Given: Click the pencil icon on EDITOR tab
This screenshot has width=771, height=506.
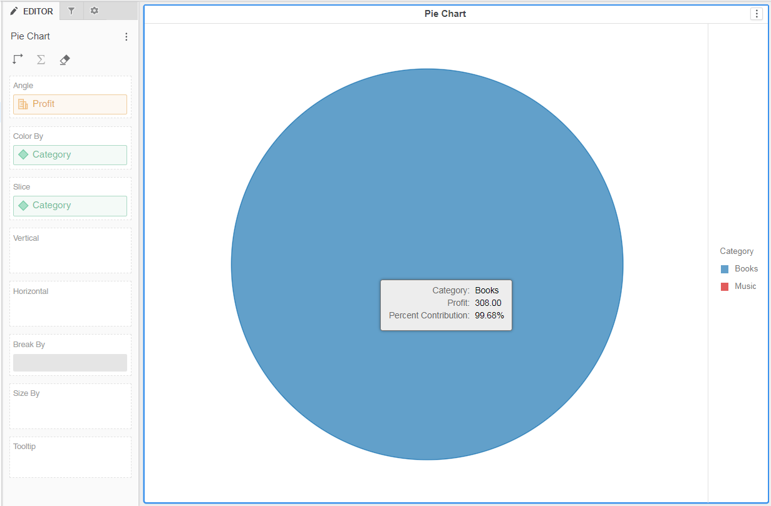Looking at the screenshot, I should click(14, 11).
